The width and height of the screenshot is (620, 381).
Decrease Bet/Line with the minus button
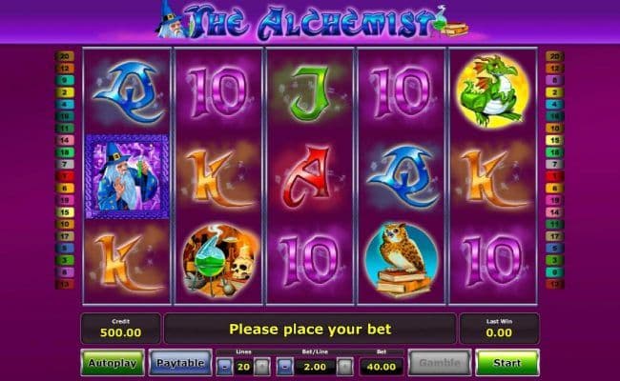pyautogui.click(x=284, y=367)
